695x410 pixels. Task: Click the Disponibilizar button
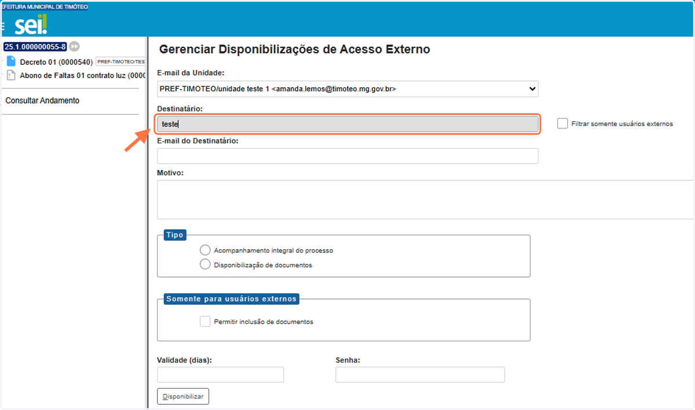pos(183,397)
